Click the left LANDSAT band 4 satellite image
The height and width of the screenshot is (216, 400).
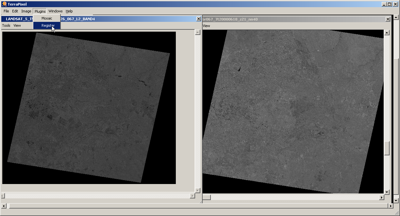pyautogui.click(x=89, y=108)
